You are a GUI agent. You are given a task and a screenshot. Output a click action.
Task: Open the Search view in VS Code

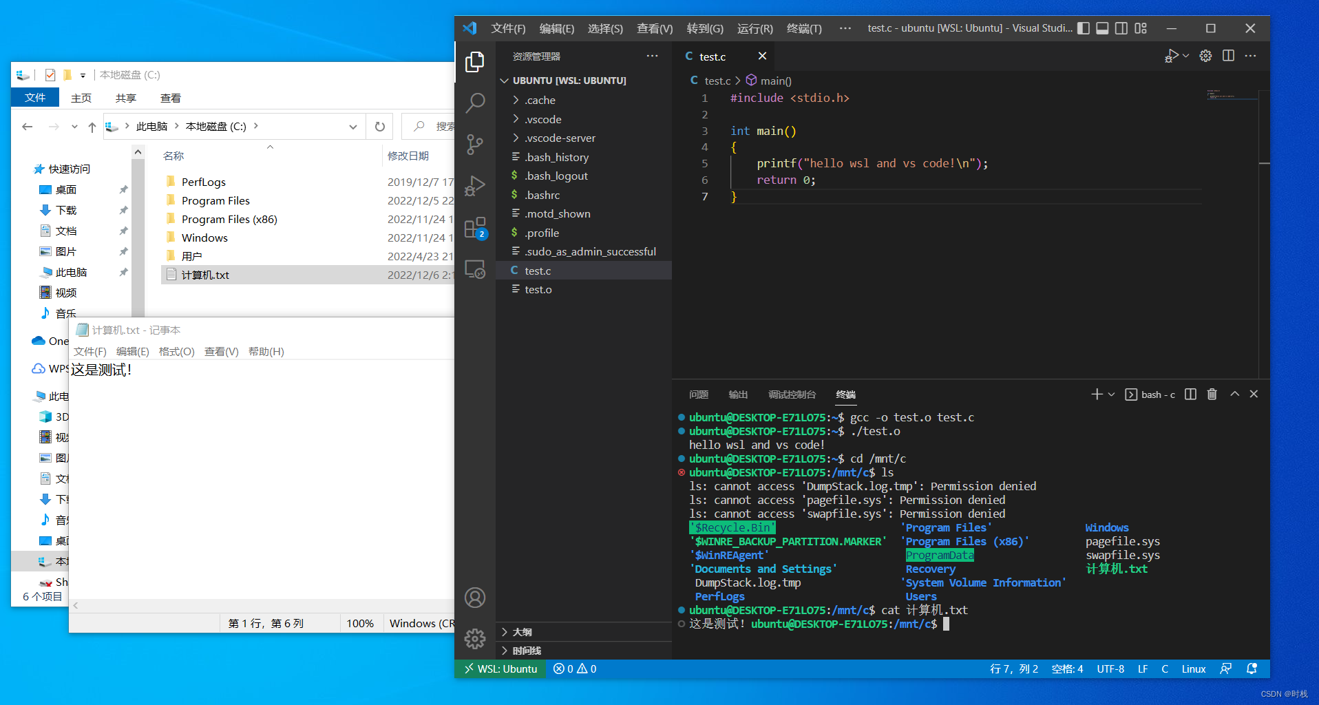(x=474, y=103)
